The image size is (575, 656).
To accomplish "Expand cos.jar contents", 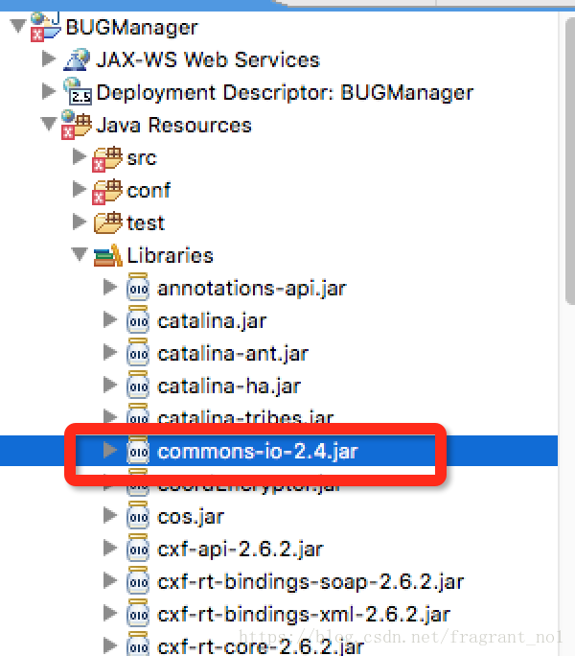I will point(110,515).
